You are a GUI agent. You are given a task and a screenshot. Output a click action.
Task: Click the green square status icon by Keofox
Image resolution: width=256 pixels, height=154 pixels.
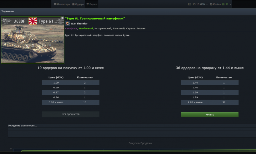tap(223, 4)
